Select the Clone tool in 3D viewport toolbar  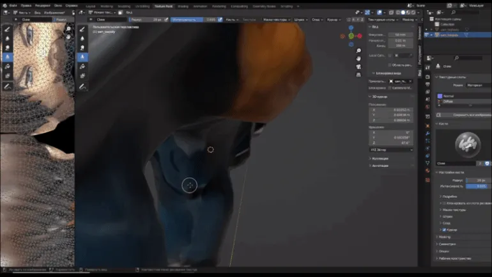point(82,57)
